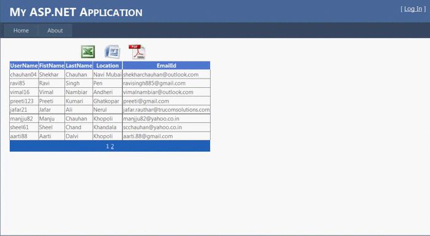Click the first name Ravi cell

[52, 83]
